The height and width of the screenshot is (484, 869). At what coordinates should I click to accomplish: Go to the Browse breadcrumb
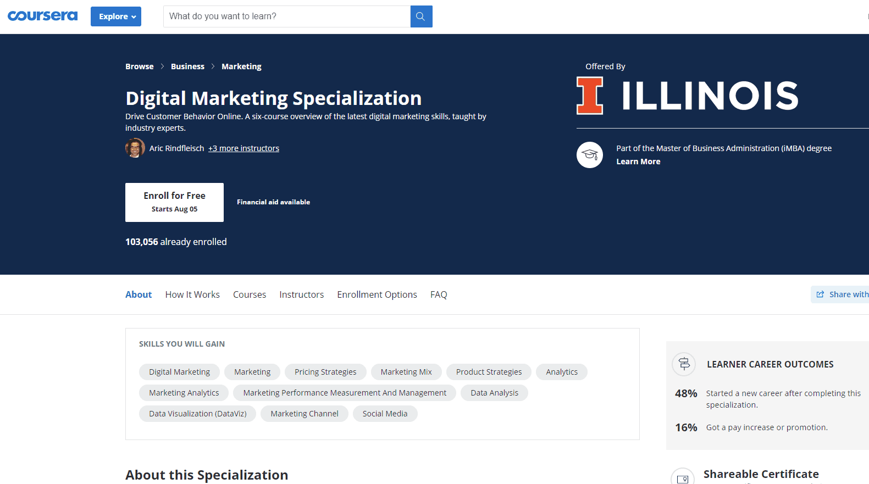point(140,66)
